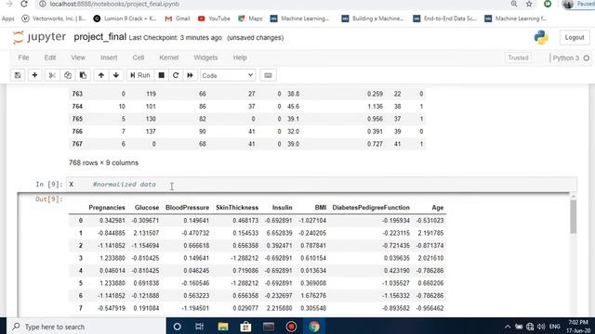Viewport: 595px width, 334px height.
Task: Click the Trusted notebook indicator
Action: pyautogui.click(x=518, y=58)
